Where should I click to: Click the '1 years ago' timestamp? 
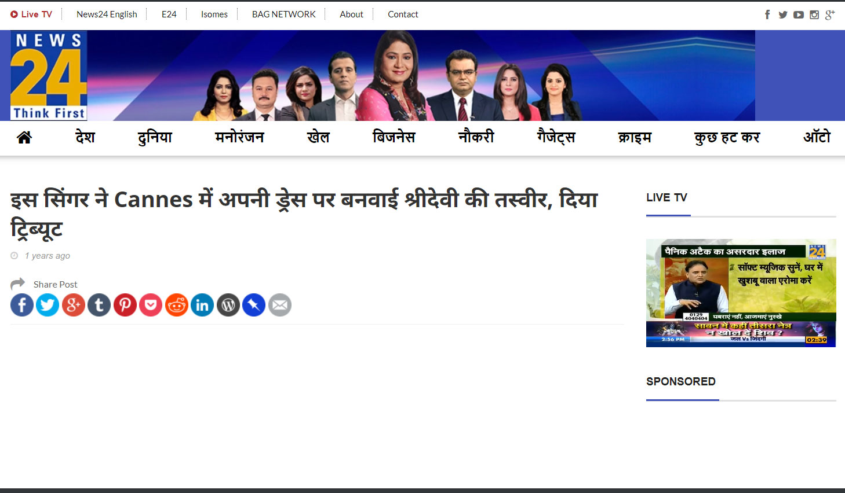48,256
